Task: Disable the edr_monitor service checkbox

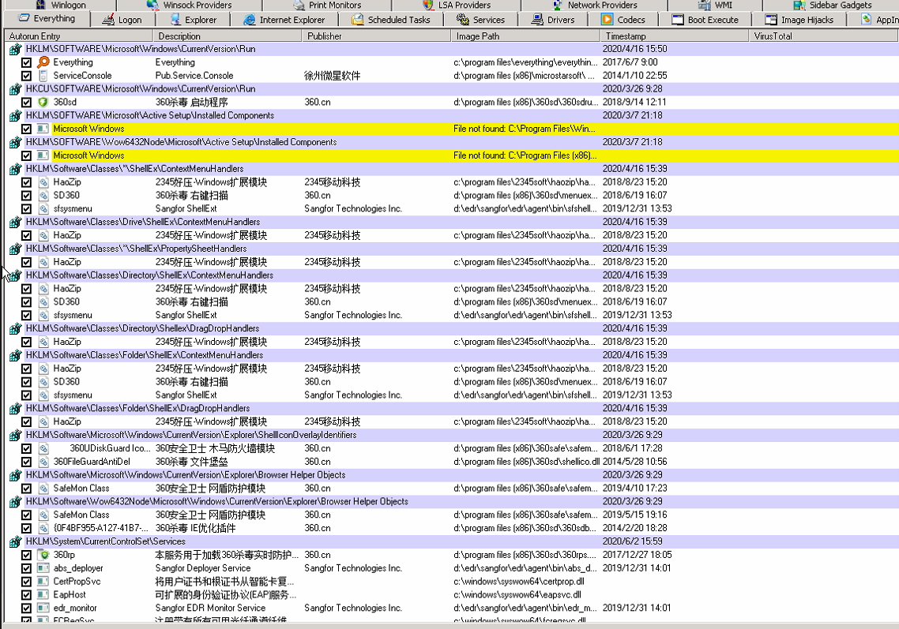Action: 26,608
